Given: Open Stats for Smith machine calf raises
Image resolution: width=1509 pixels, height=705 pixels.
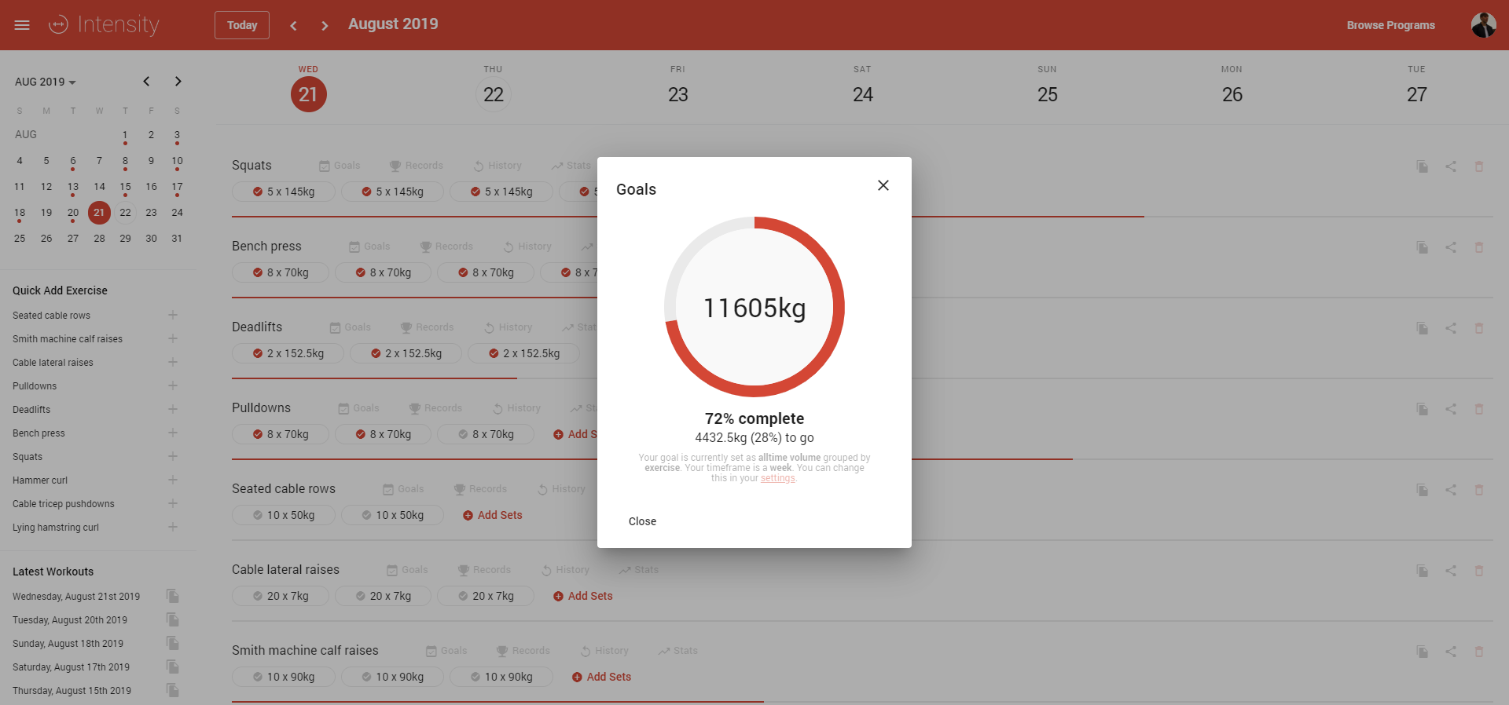Looking at the screenshot, I should click(x=677, y=651).
